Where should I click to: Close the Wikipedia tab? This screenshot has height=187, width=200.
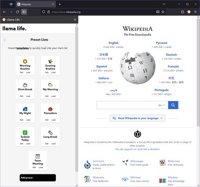[53, 4]
